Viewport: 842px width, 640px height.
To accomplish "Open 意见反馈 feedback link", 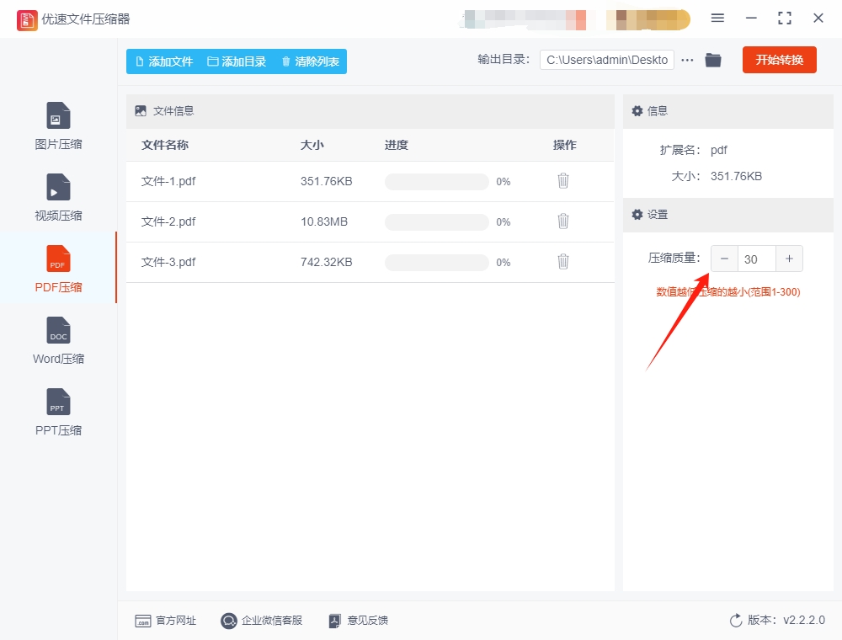I will (358, 621).
